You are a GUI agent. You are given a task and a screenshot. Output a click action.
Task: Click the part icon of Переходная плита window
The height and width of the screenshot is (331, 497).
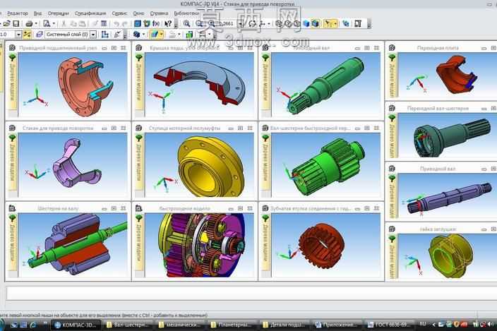point(392,48)
